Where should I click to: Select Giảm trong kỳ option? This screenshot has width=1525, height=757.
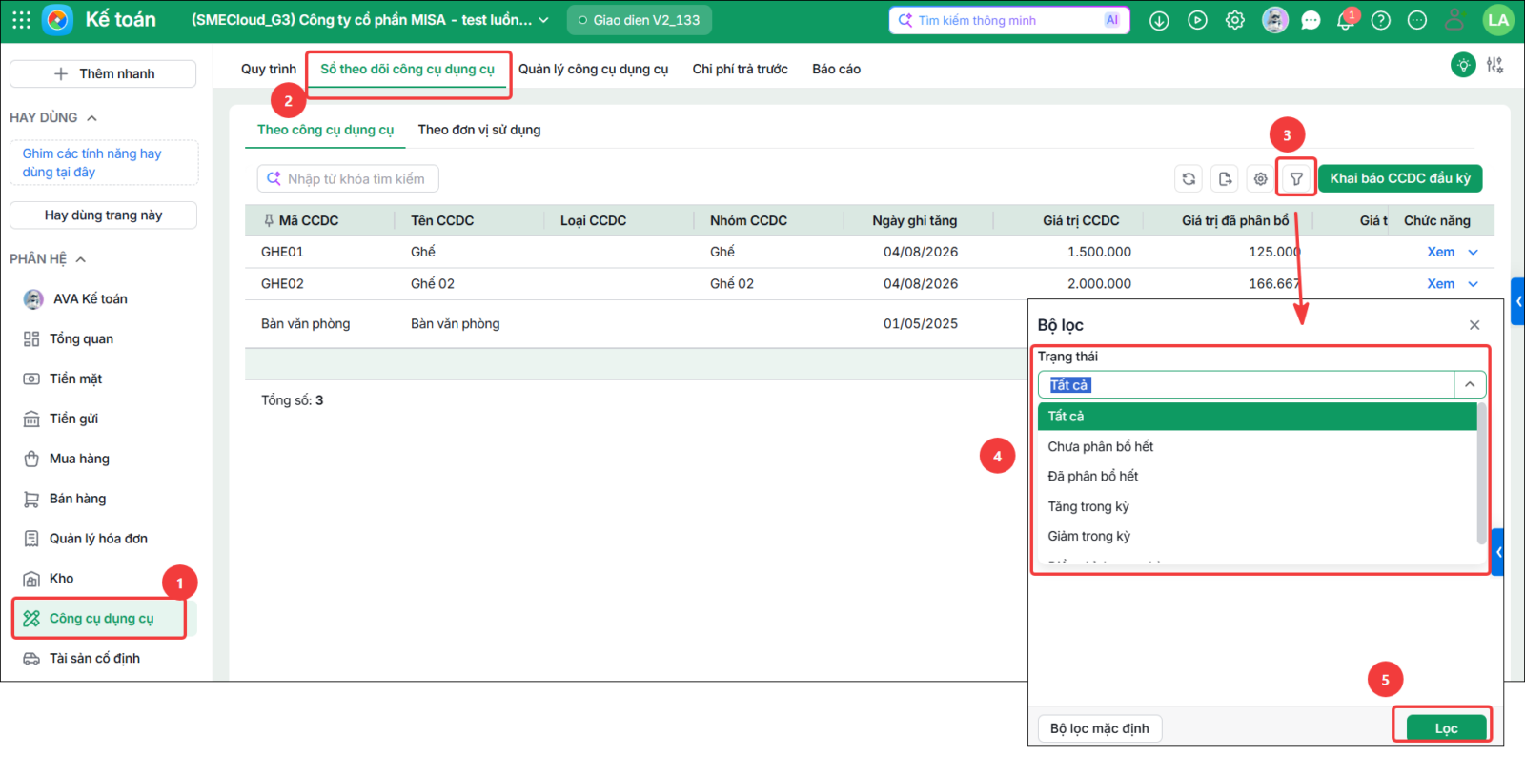(x=1257, y=536)
